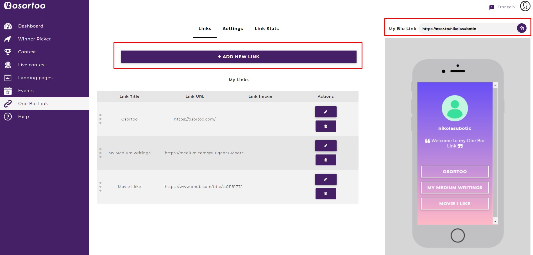
Task: Click the phone preview scroll down arrow
Action: [x=495, y=222]
